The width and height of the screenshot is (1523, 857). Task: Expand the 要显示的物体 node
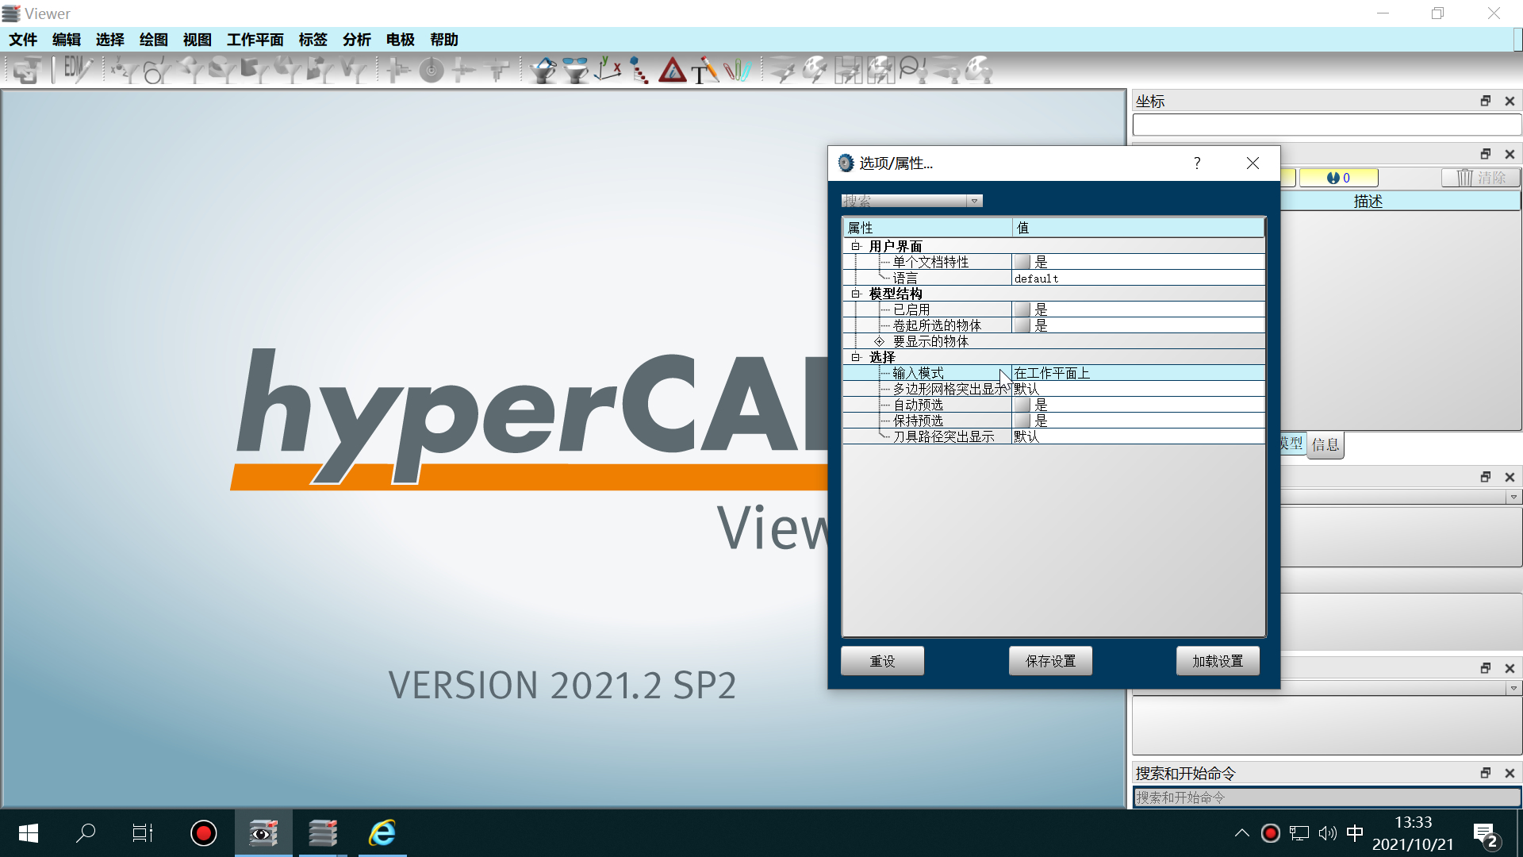pyautogui.click(x=879, y=341)
